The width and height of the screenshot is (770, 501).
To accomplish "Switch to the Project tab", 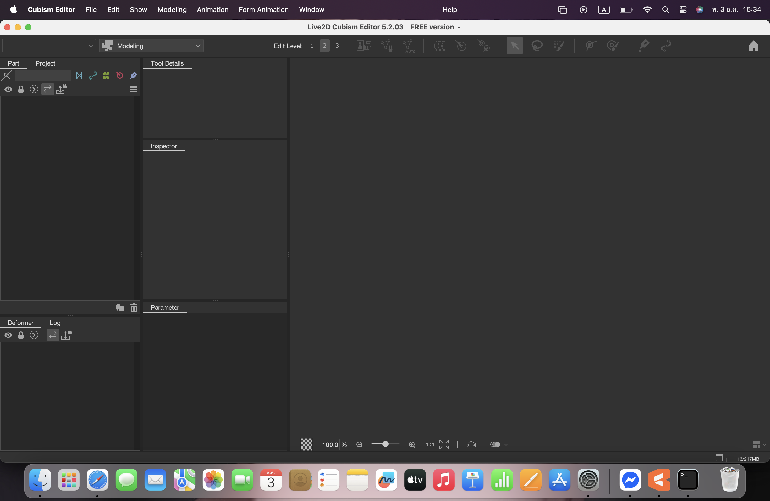I will coord(45,63).
